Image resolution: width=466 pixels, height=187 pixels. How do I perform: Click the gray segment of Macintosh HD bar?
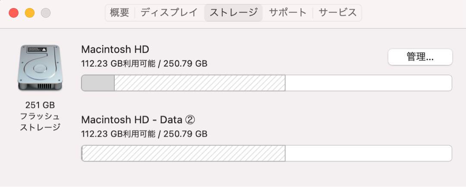coord(98,83)
